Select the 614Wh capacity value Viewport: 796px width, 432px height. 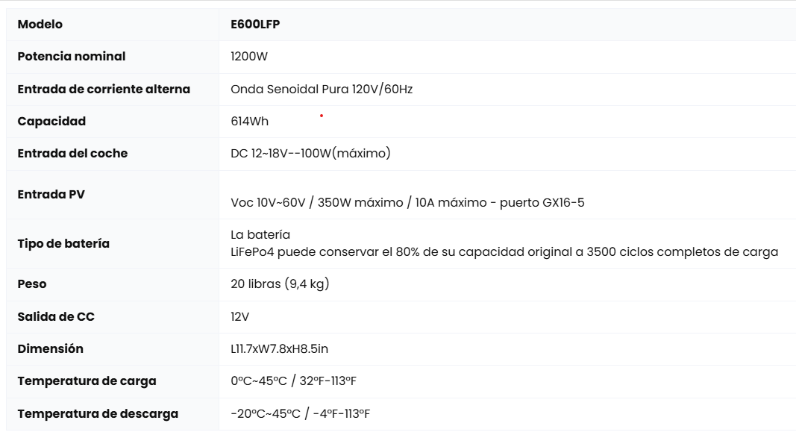[250, 122]
